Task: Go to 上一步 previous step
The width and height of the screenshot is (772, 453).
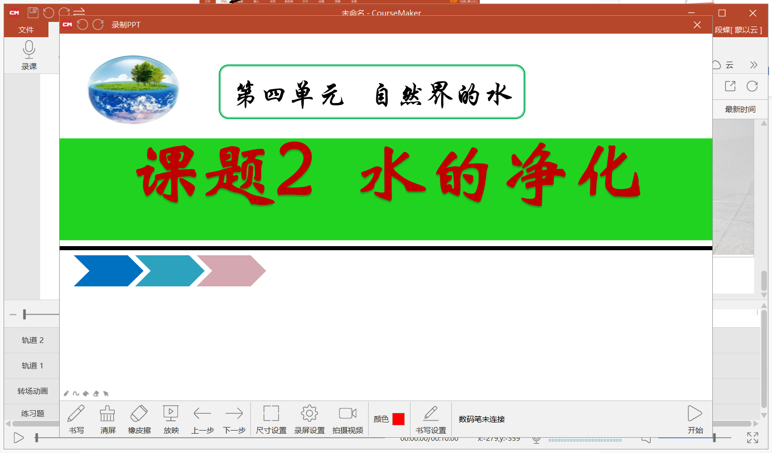Action: pos(202,419)
